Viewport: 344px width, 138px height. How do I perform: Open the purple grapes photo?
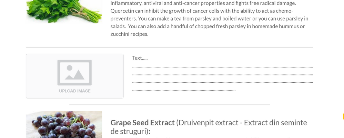(x=64, y=125)
